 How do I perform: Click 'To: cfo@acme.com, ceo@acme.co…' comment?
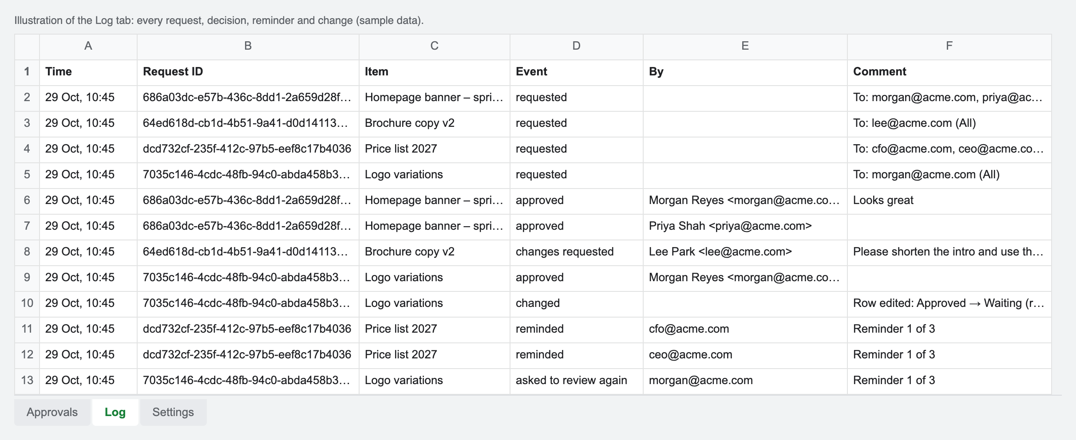[x=949, y=149]
